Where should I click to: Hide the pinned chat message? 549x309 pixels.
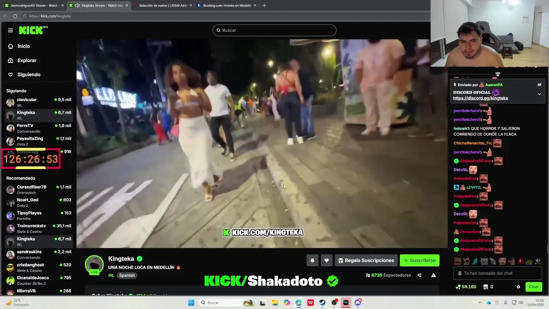pos(540,85)
